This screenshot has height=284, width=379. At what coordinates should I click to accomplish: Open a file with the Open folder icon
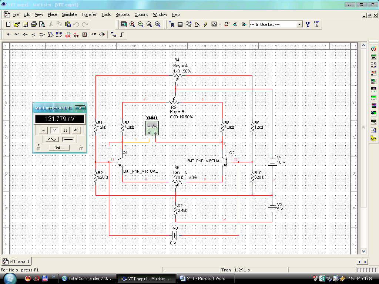pyautogui.click(x=16, y=24)
